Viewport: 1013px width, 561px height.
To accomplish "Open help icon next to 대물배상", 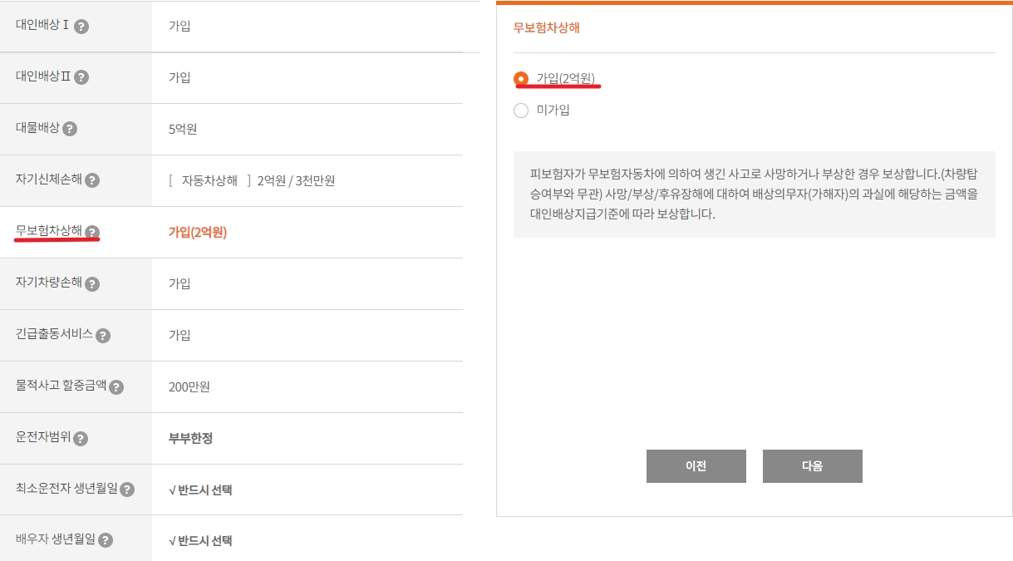I will pos(70,129).
